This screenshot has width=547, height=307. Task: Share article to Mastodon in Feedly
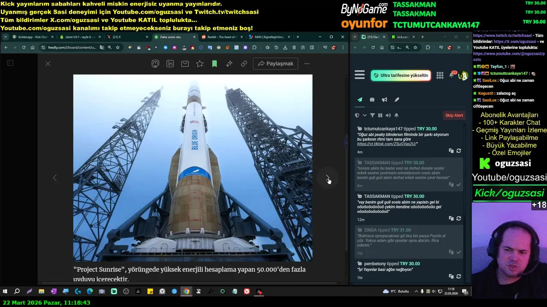tap(156, 64)
